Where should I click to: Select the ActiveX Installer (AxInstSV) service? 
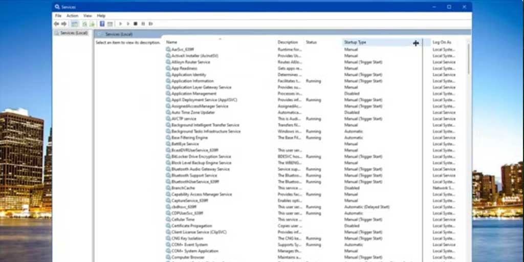click(x=194, y=56)
